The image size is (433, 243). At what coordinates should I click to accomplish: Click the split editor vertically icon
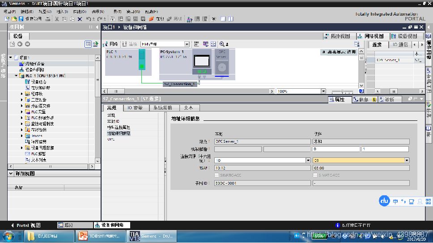pos(231,19)
